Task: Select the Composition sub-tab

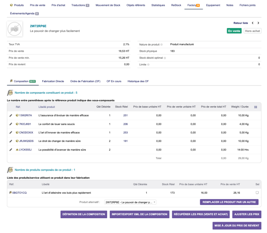Action: (23, 81)
